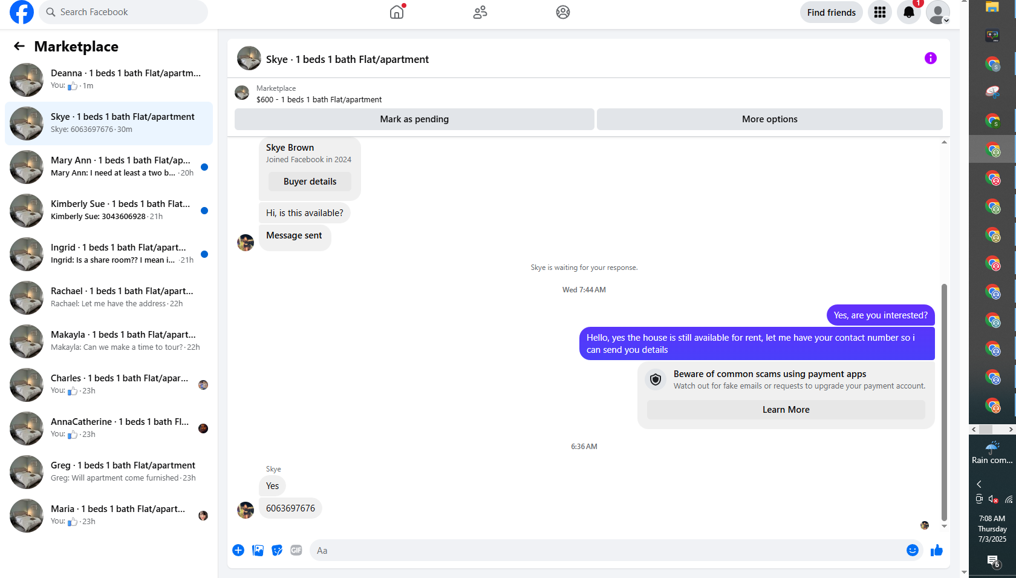Click the 6063697676 message bubble

point(290,508)
